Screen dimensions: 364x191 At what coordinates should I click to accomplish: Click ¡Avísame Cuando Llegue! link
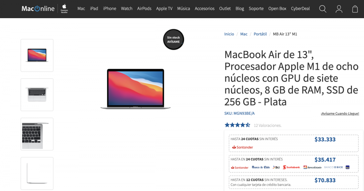coord(340,113)
